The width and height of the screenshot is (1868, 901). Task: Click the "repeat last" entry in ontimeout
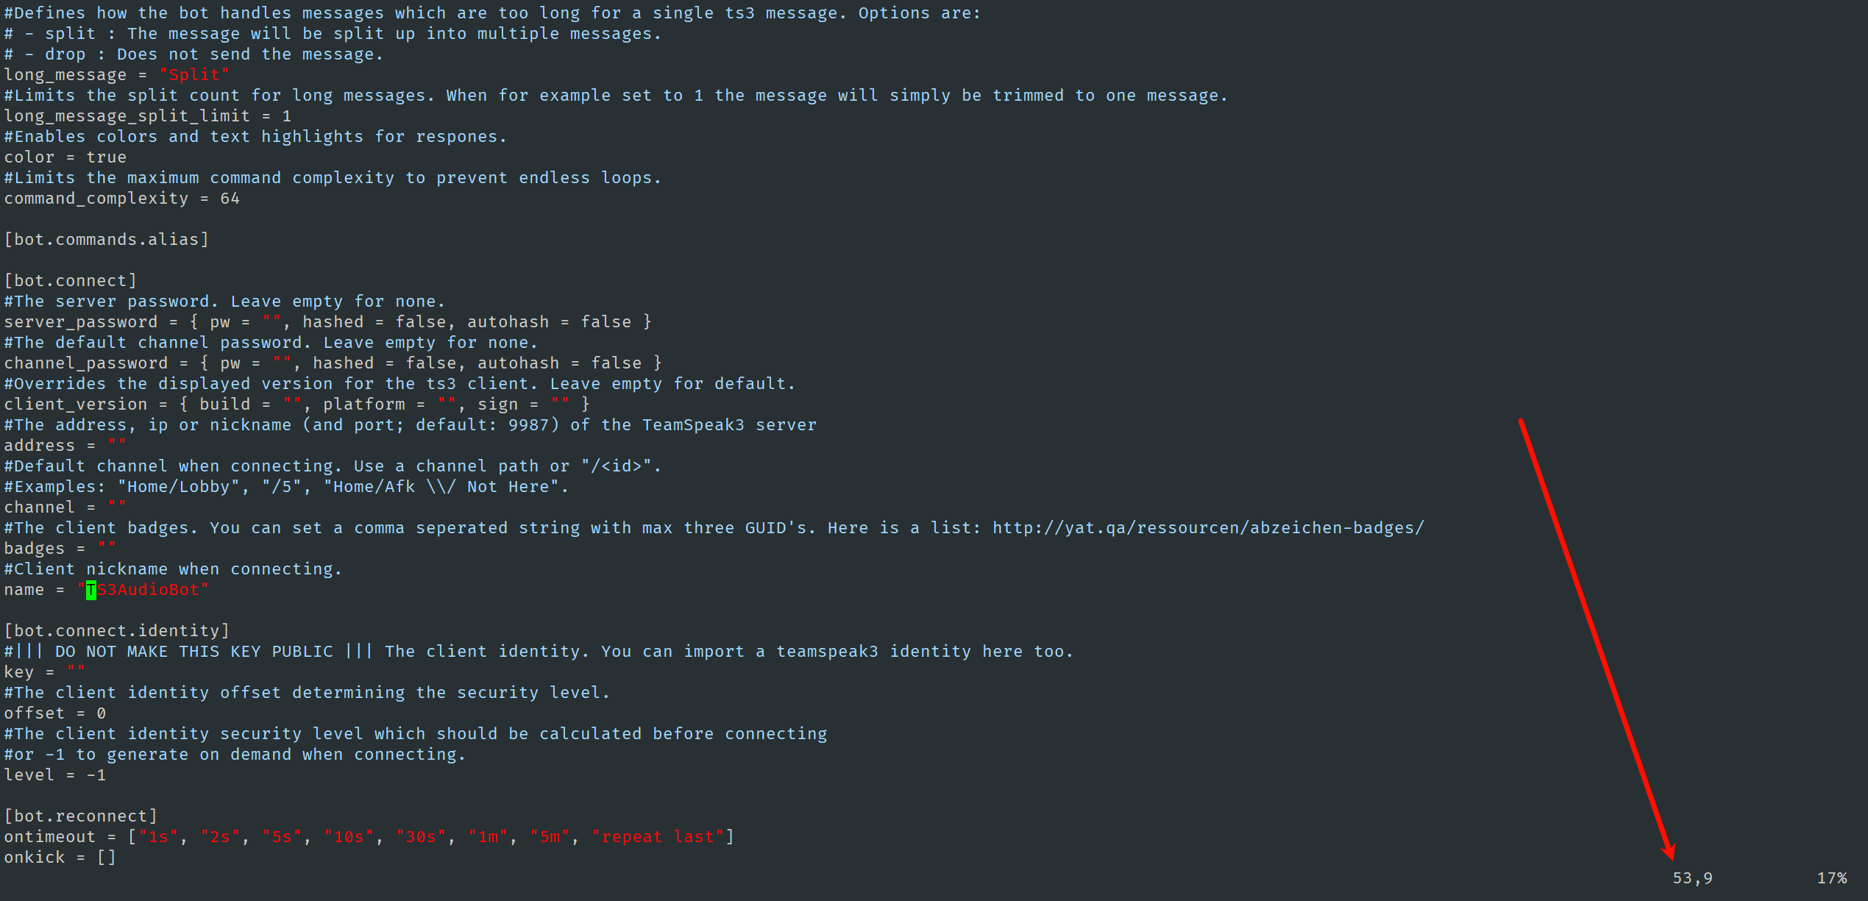pyautogui.click(x=658, y=837)
